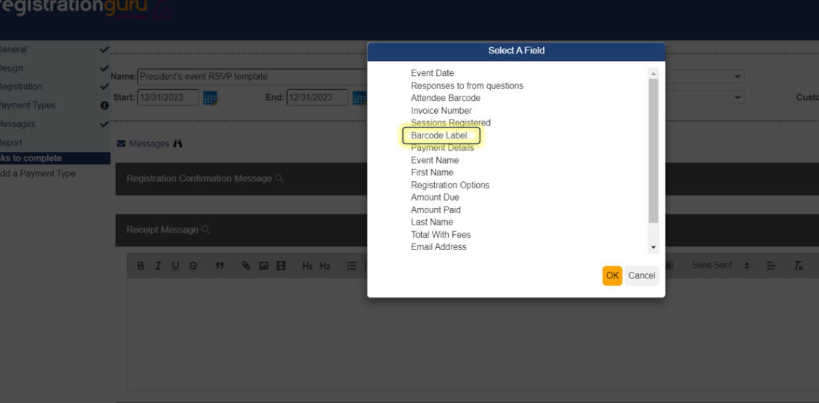Click the Name input field
This screenshot has width=819, height=403.
pos(252,77)
